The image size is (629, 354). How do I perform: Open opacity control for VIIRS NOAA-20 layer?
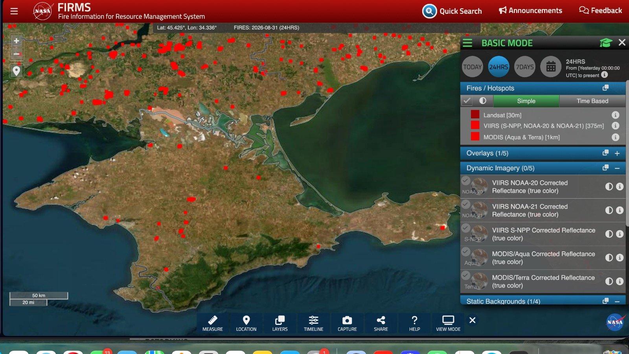(609, 186)
